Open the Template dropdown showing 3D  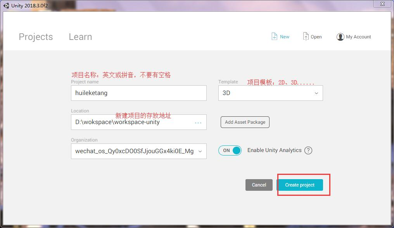point(270,93)
